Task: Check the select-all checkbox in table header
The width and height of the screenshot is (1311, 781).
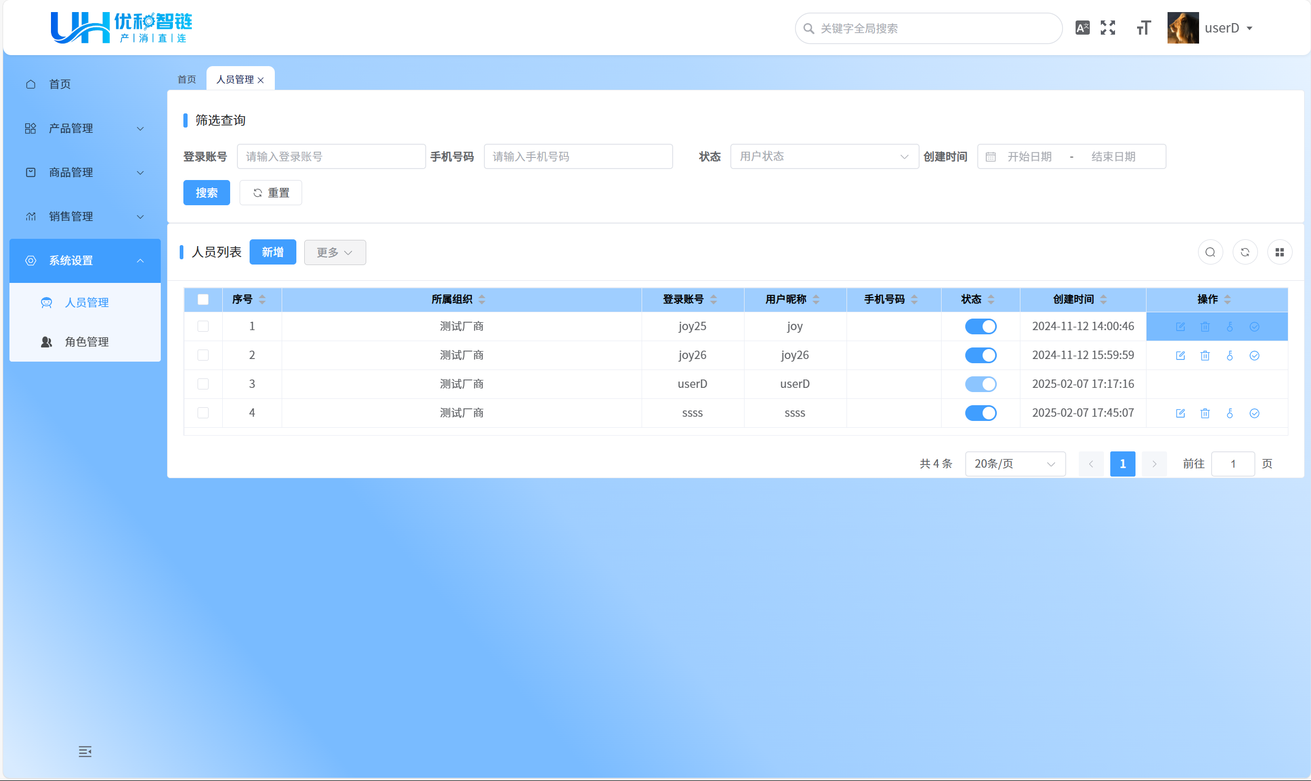Action: 203,300
